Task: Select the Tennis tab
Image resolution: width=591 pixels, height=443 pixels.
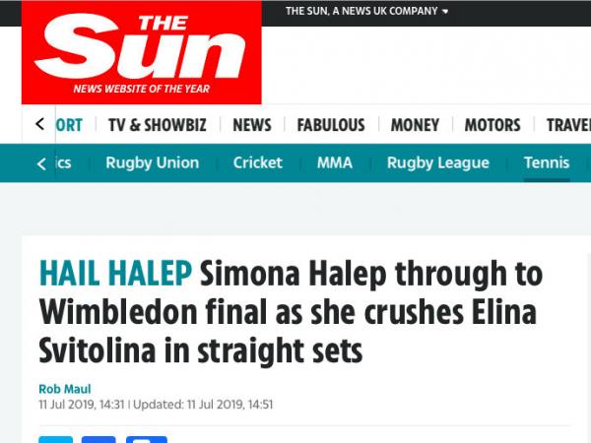Action: point(547,163)
